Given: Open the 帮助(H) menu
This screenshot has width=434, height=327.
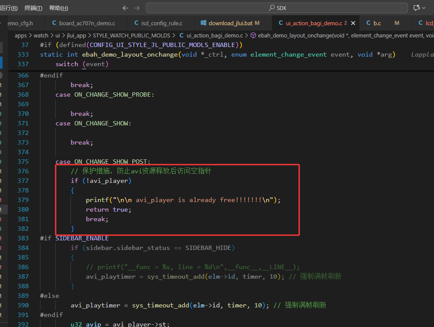Looking at the screenshot, I should pyautogui.click(x=58, y=8).
